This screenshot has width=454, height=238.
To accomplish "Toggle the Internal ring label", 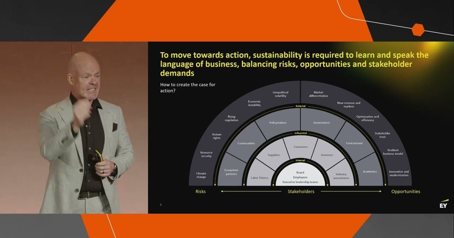I will pyautogui.click(x=300, y=161).
